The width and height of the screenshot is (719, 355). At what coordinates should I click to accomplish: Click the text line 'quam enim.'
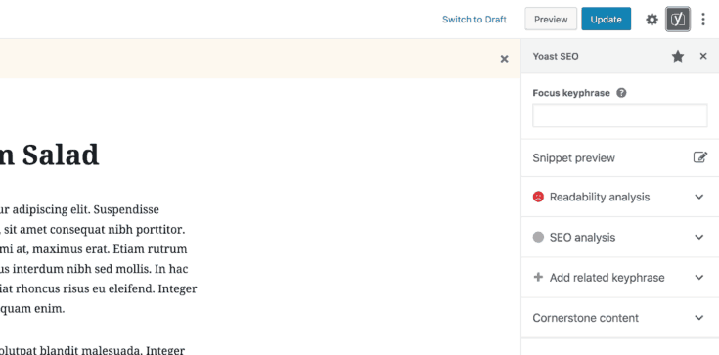(x=32, y=309)
